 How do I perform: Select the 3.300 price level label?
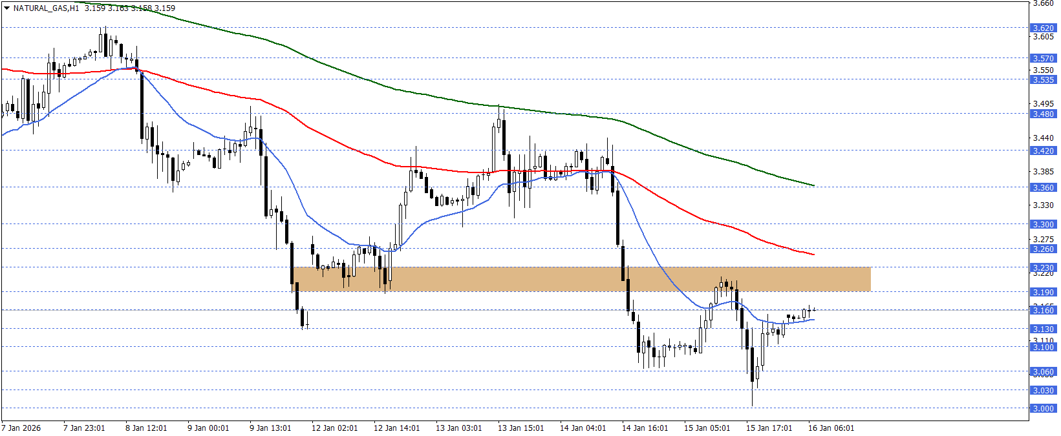tap(1042, 224)
